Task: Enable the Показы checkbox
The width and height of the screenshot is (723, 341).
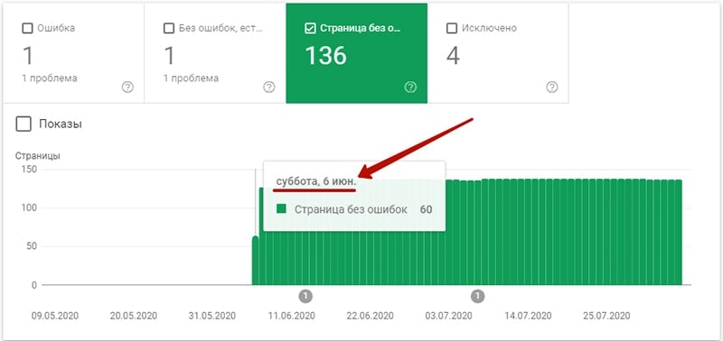Action: (x=23, y=124)
